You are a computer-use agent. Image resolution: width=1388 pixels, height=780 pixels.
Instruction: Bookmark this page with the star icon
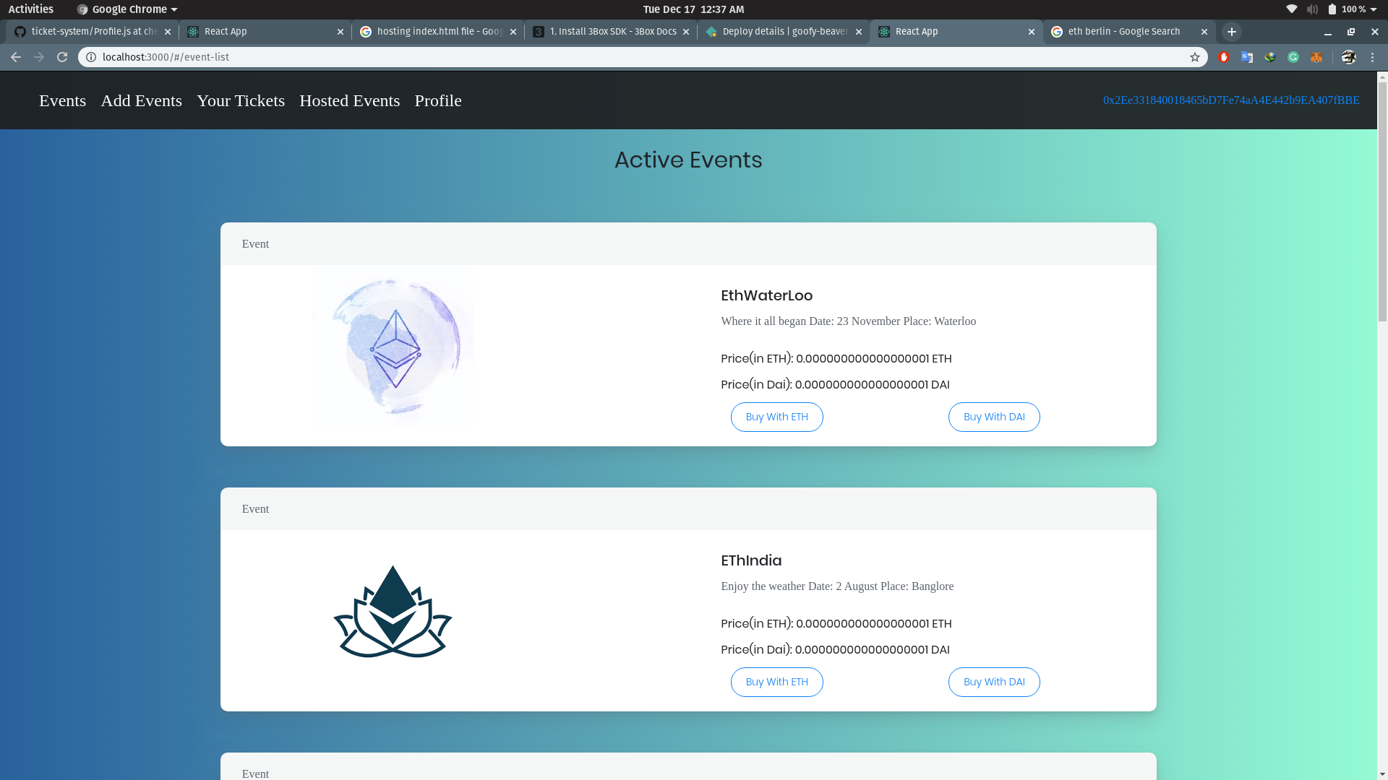pos(1195,57)
